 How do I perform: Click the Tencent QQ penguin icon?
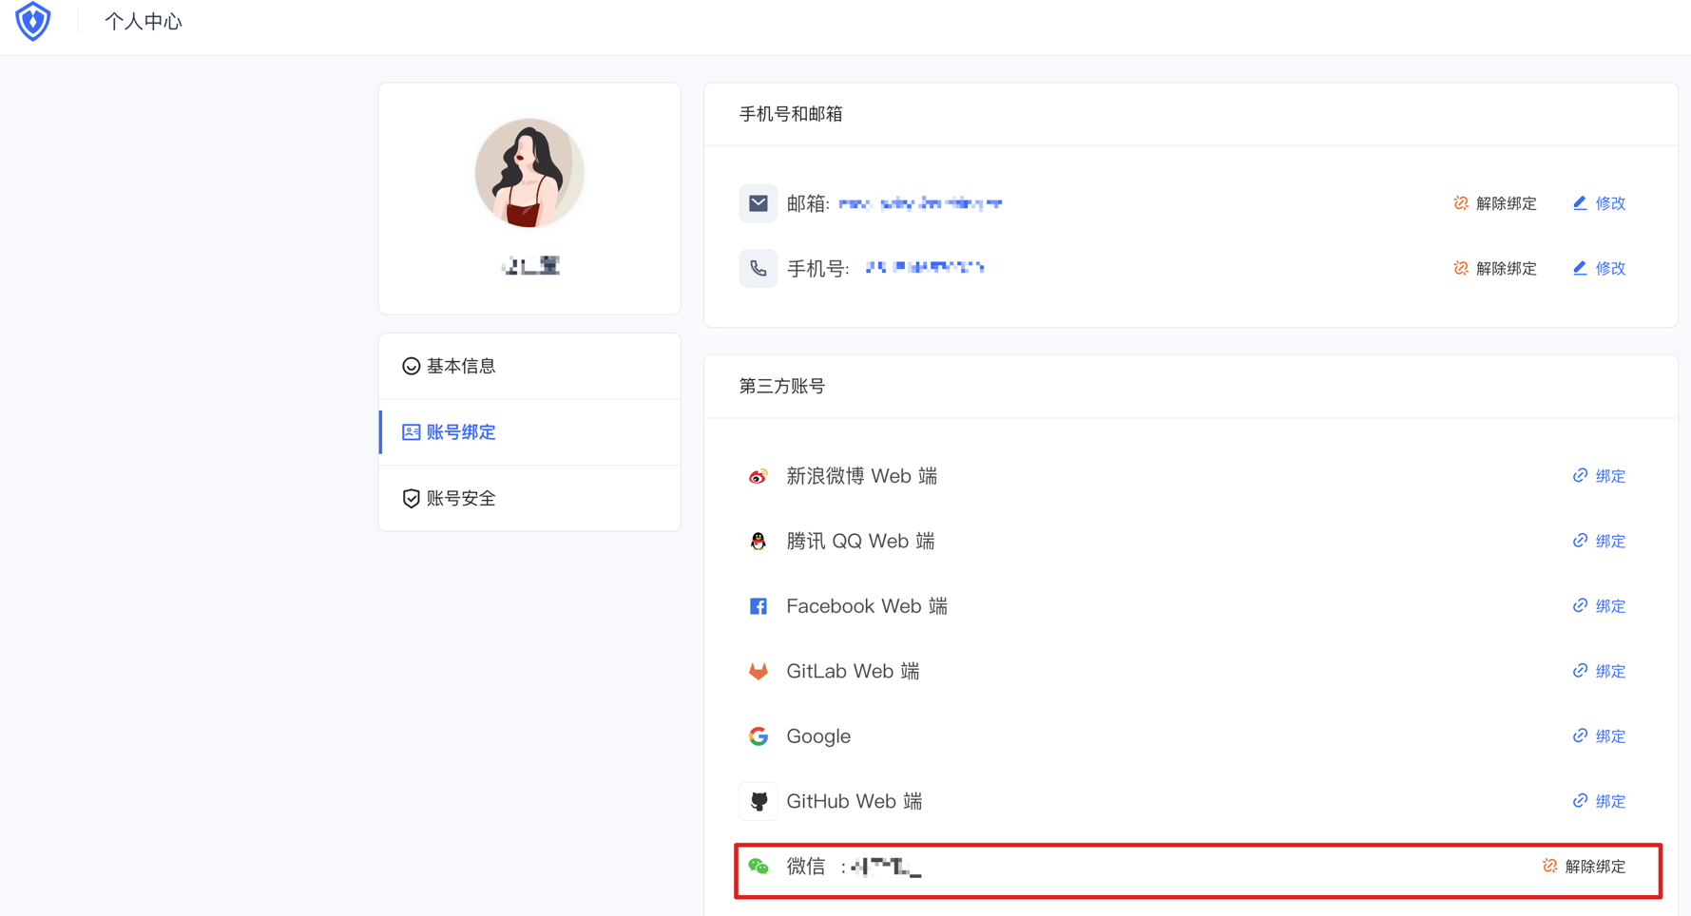coord(758,542)
